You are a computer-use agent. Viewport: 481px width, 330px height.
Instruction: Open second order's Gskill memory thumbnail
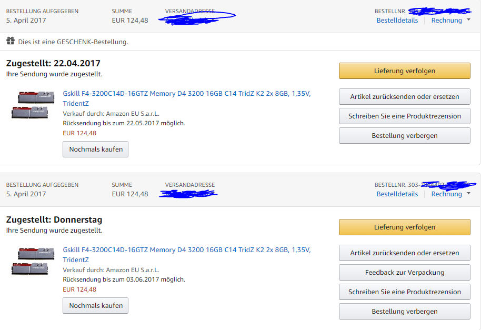pos(33,261)
